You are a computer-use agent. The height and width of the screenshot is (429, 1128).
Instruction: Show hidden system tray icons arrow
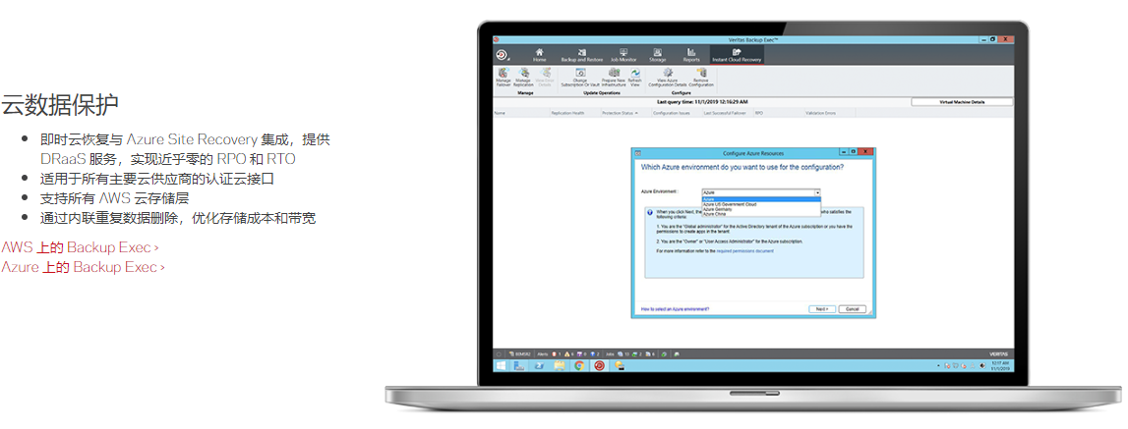tap(939, 366)
